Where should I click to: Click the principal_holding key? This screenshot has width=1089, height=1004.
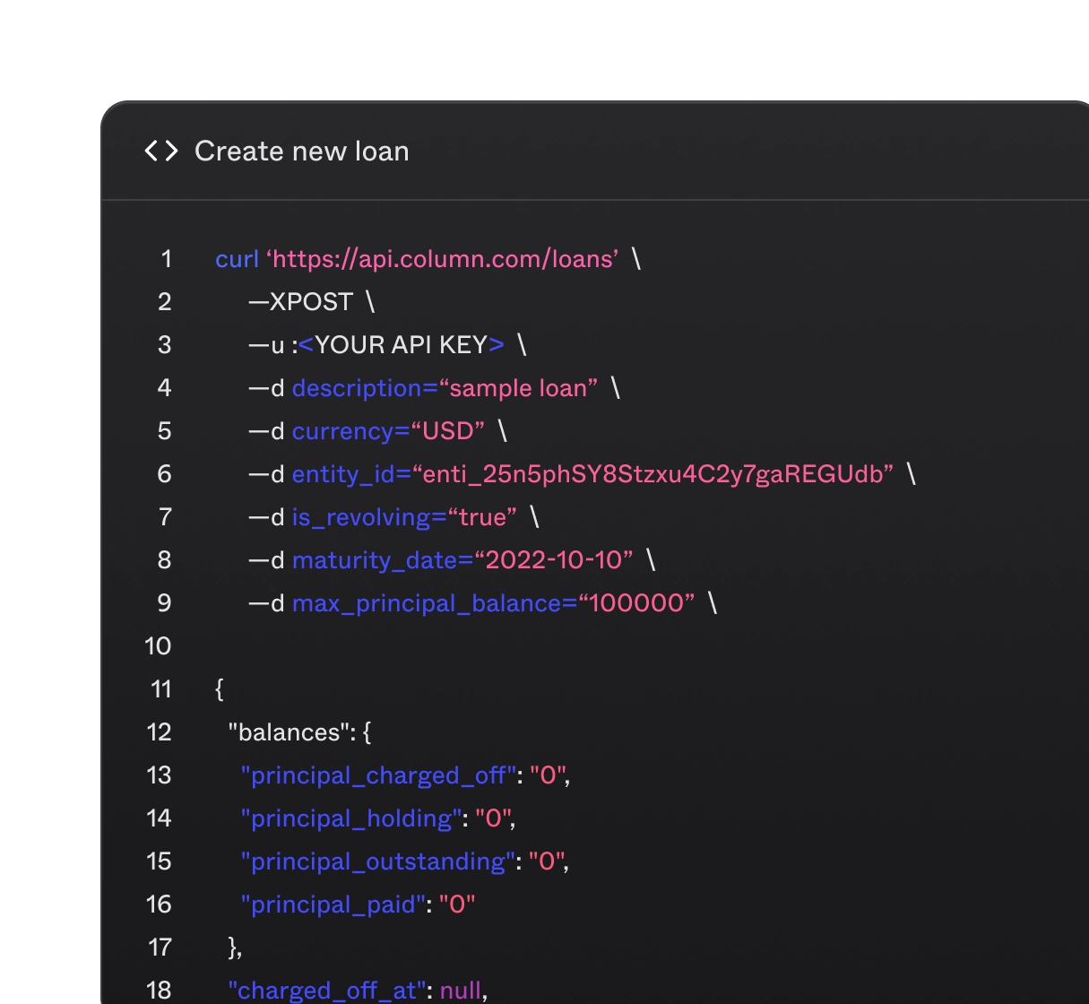click(x=350, y=818)
